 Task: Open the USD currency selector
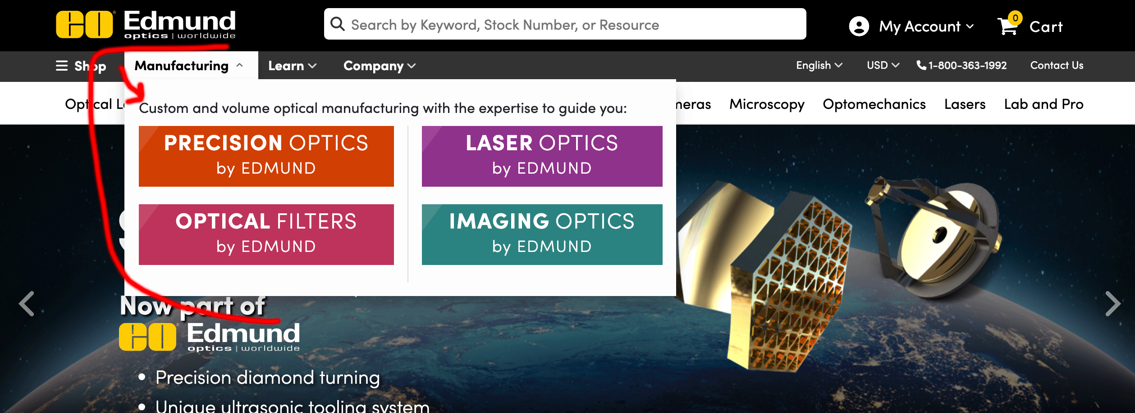(x=883, y=65)
